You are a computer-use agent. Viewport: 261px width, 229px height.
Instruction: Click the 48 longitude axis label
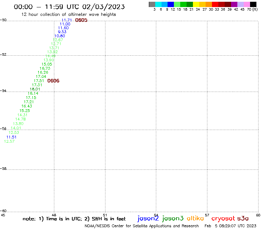click(54, 215)
